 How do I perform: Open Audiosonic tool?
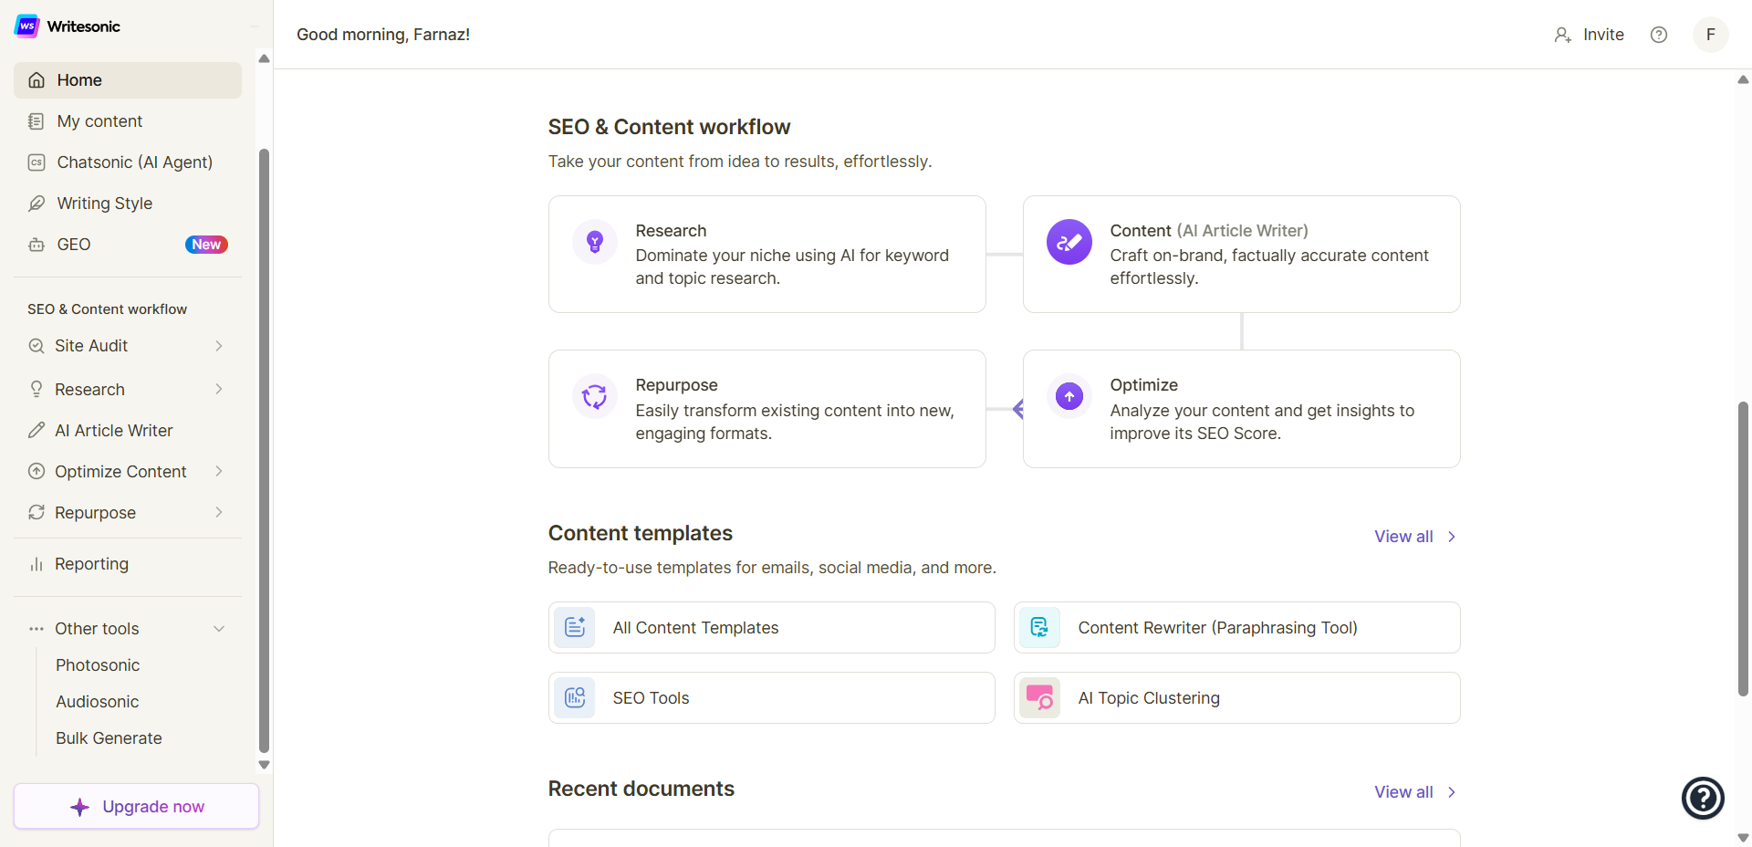pyautogui.click(x=98, y=702)
